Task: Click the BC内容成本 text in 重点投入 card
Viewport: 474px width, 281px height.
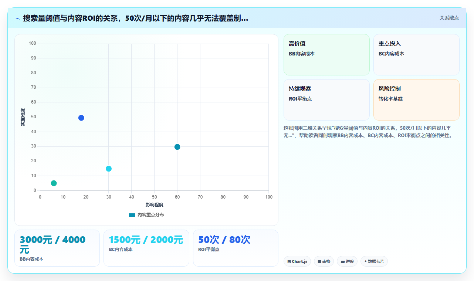Action: click(x=392, y=54)
